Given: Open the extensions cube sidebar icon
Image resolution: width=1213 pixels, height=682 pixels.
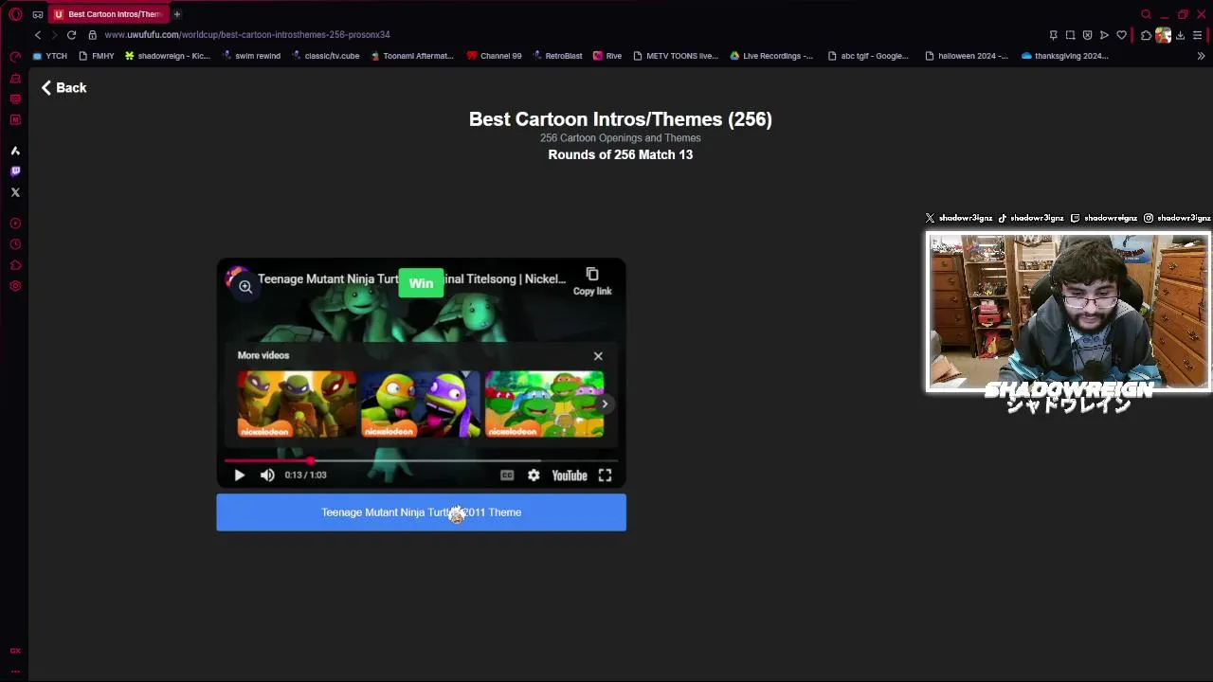Looking at the screenshot, I should point(15,265).
